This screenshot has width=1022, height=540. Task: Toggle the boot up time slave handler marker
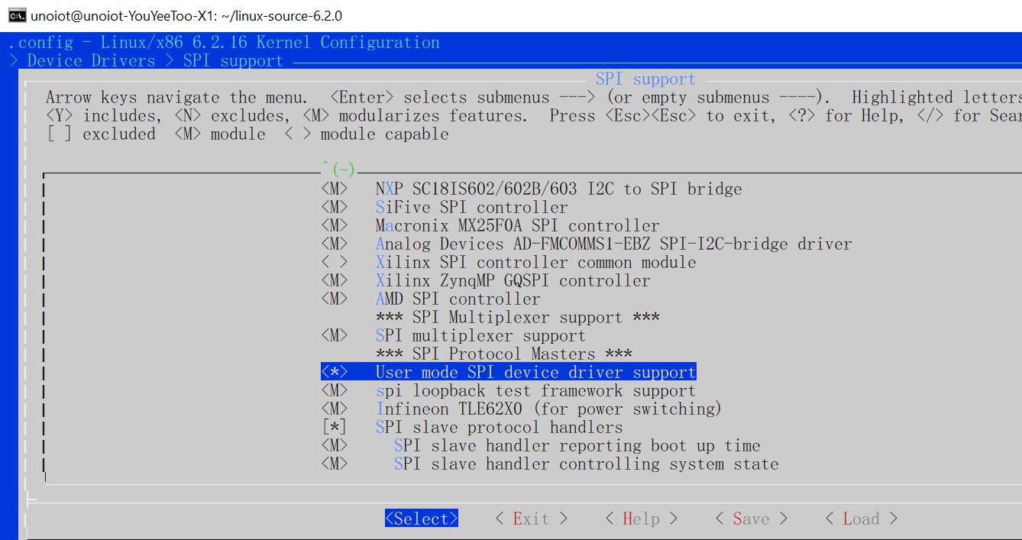click(335, 445)
